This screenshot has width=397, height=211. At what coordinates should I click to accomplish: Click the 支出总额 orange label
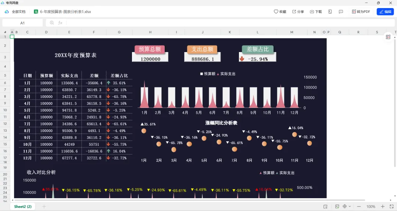[x=202, y=49]
